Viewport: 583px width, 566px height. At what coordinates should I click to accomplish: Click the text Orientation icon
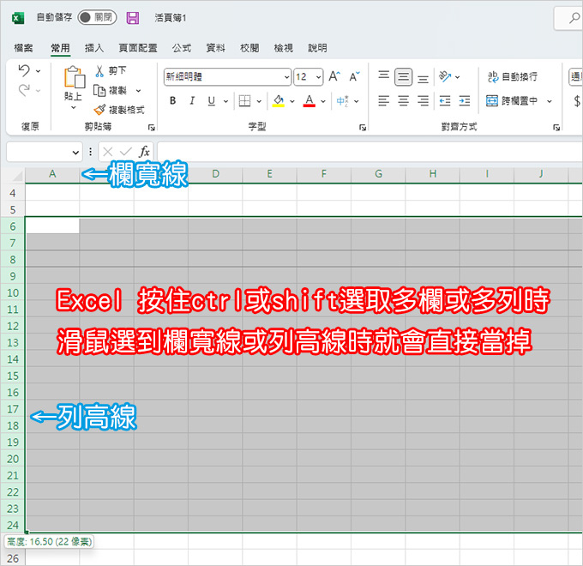[445, 76]
